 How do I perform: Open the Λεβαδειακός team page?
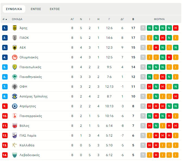pyautogui.click(x=29, y=155)
